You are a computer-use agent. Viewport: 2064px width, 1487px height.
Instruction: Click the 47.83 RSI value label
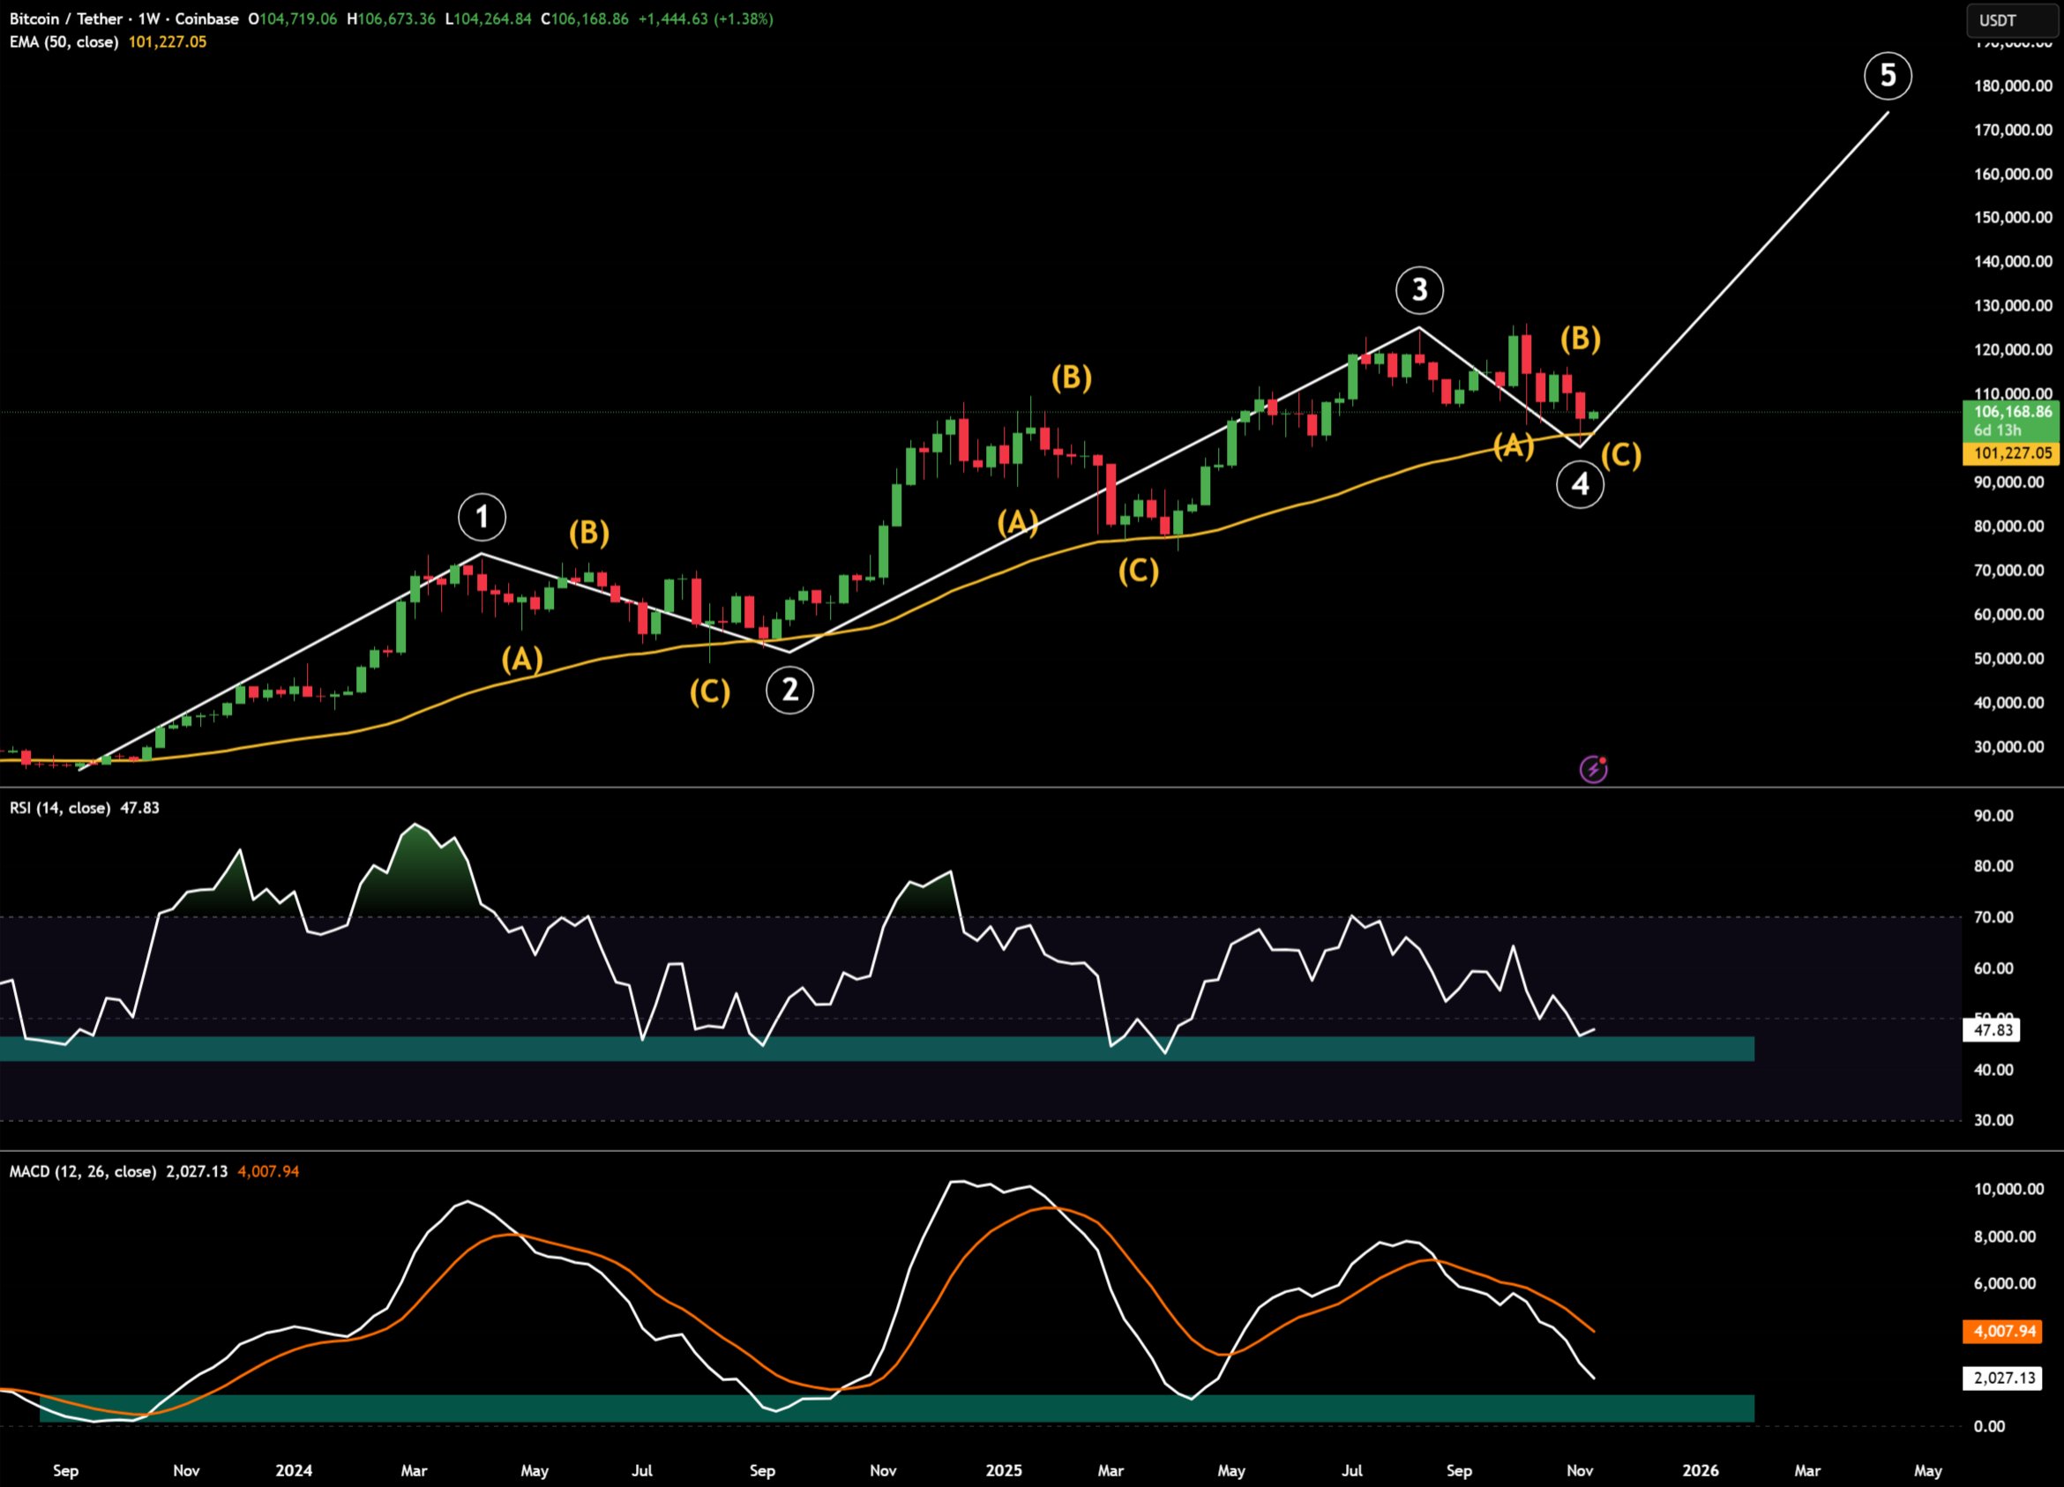point(1992,1030)
